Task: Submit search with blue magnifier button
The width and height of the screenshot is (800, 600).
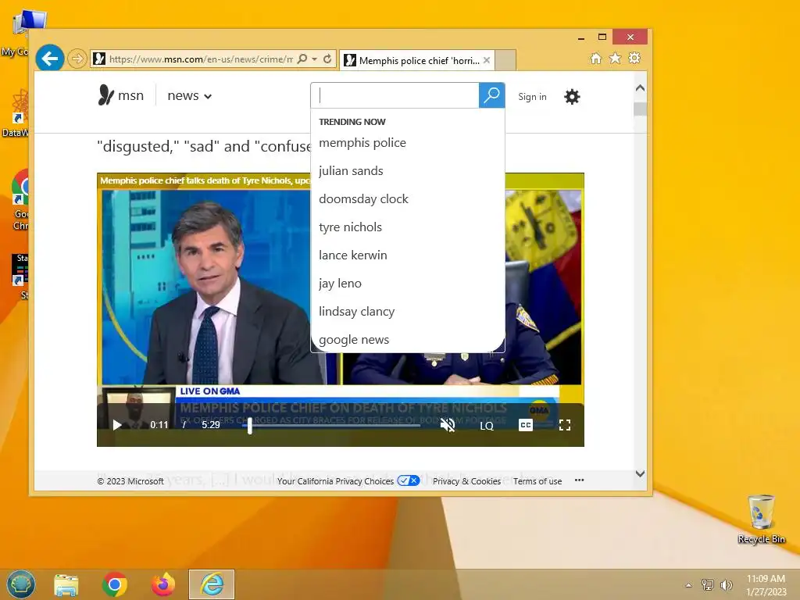Action: pyautogui.click(x=492, y=95)
